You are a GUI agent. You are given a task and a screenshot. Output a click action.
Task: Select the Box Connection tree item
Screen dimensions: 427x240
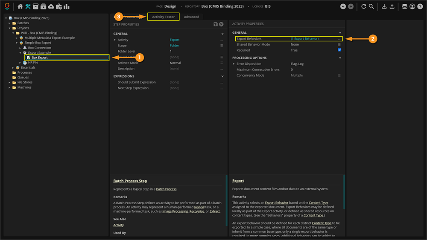[x=39, y=48]
